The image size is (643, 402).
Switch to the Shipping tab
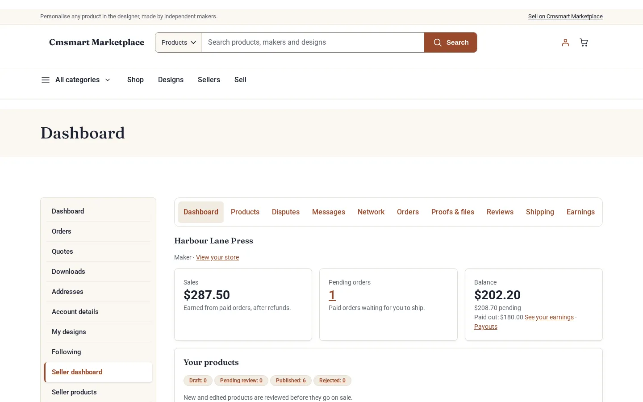click(x=540, y=212)
